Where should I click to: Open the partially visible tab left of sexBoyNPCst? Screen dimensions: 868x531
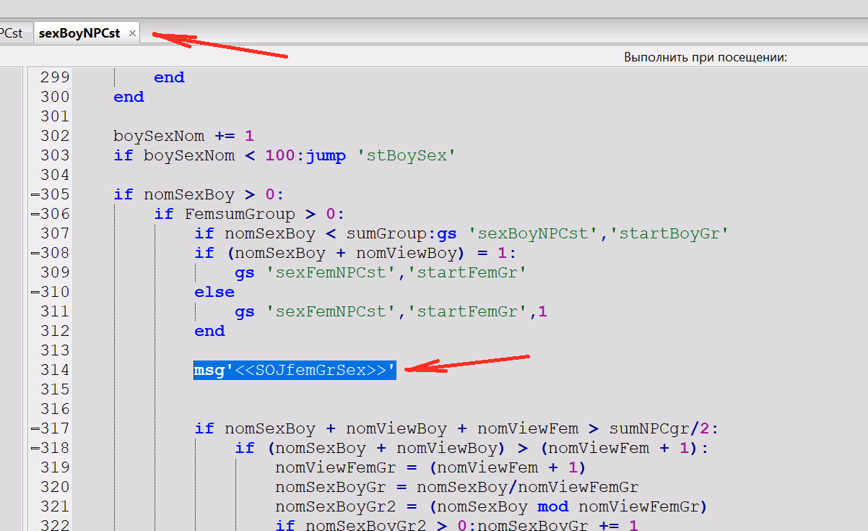[x=13, y=33]
